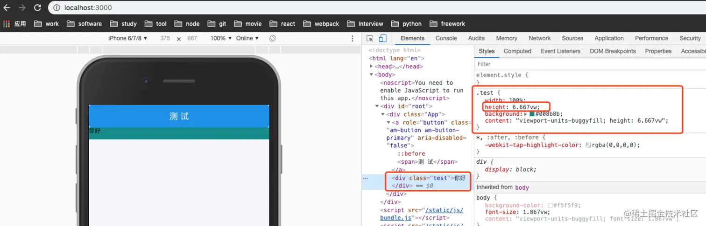The image size is (706, 226).
Task: Select the Styles sub-tab
Action: pos(487,51)
